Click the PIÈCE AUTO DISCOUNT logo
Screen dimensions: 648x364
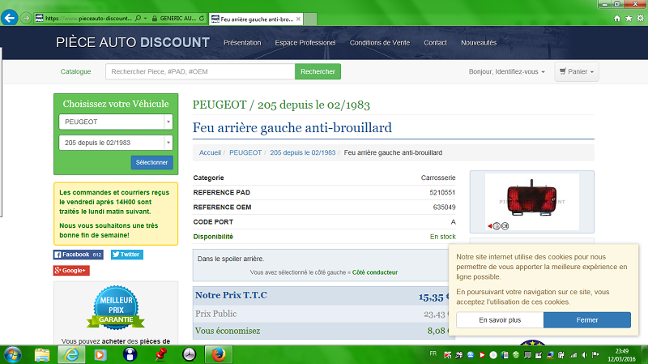(133, 43)
